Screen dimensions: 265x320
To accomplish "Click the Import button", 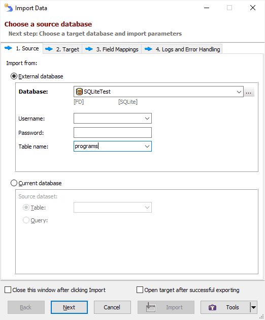I will [x=166, y=307].
